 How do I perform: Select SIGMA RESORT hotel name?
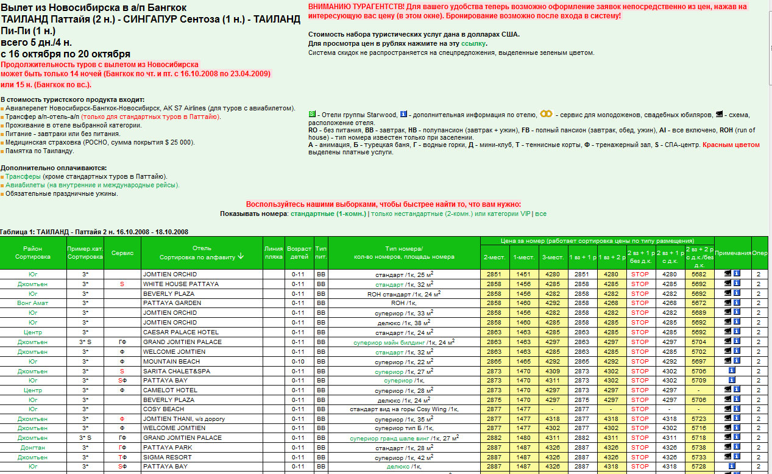point(167,457)
